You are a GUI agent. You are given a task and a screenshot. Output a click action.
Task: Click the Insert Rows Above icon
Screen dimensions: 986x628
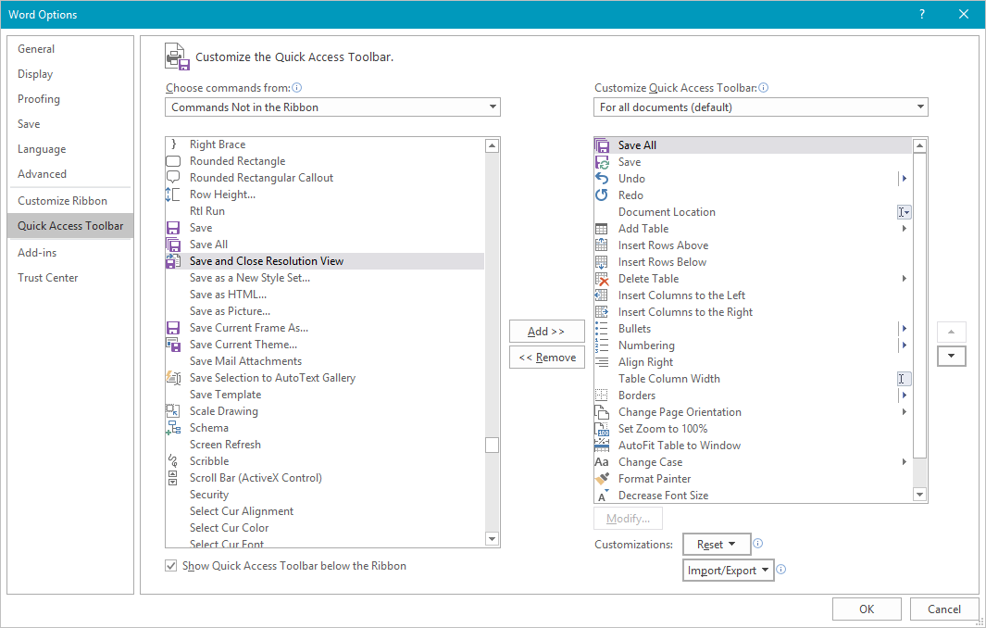(602, 245)
